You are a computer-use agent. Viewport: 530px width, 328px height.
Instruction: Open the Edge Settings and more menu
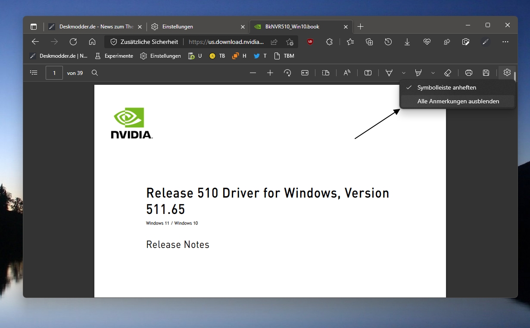point(505,42)
